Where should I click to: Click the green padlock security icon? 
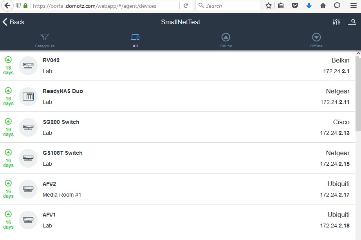tap(25, 5)
